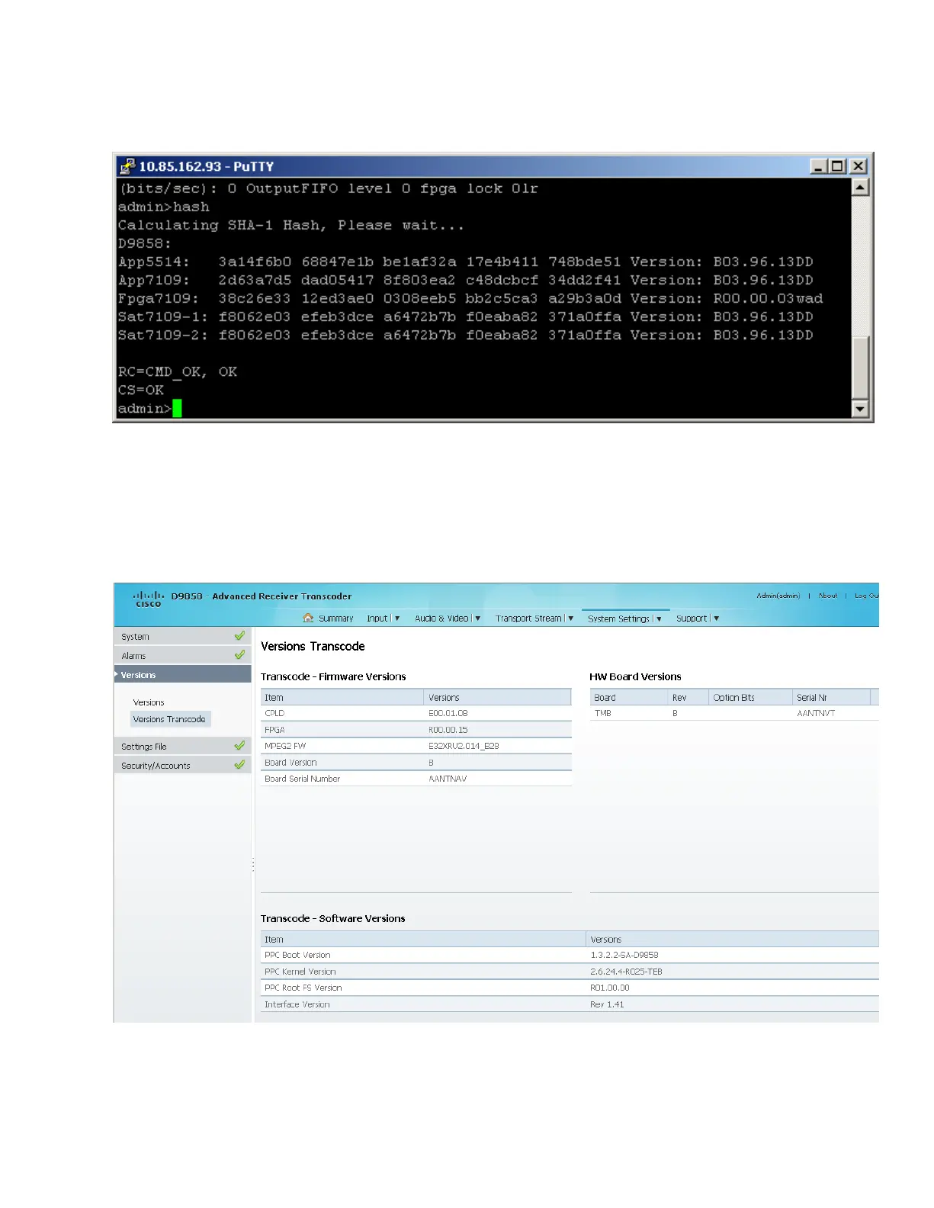Select the System sidebar section
Screen dimensions: 934x1208
click(x=183, y=636)
